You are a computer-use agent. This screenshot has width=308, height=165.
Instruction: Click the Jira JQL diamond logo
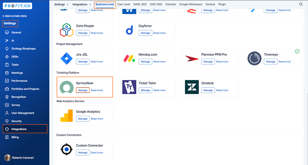67,59
